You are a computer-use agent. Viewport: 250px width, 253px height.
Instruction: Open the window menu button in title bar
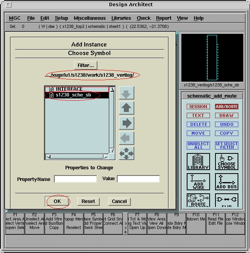coord(9,5)
